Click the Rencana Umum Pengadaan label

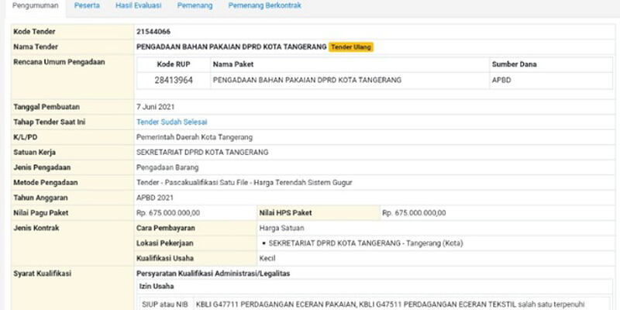tap(60, 62)
